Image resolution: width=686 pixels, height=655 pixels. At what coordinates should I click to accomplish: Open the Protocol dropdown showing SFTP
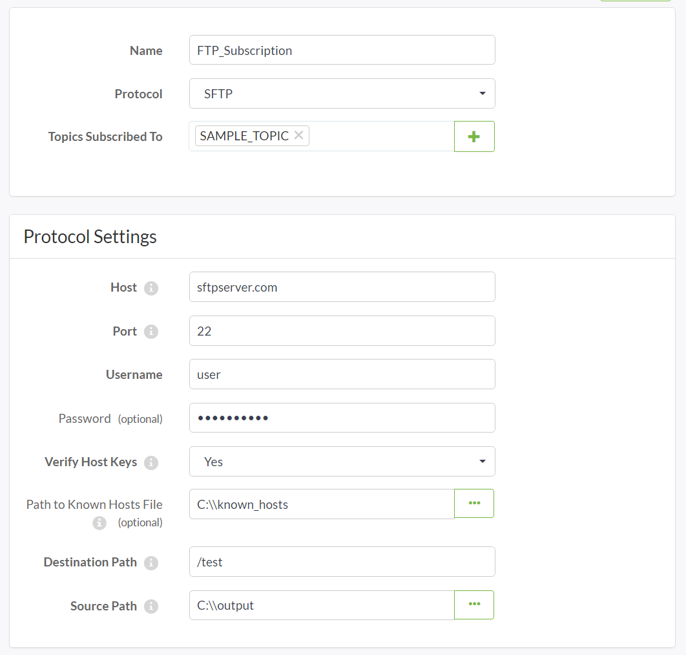pyautogui.click(x=342, y=94)
